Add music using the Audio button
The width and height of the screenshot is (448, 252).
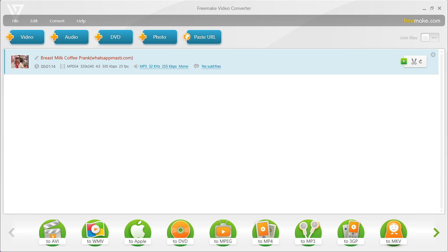click(x=70, y=37)
